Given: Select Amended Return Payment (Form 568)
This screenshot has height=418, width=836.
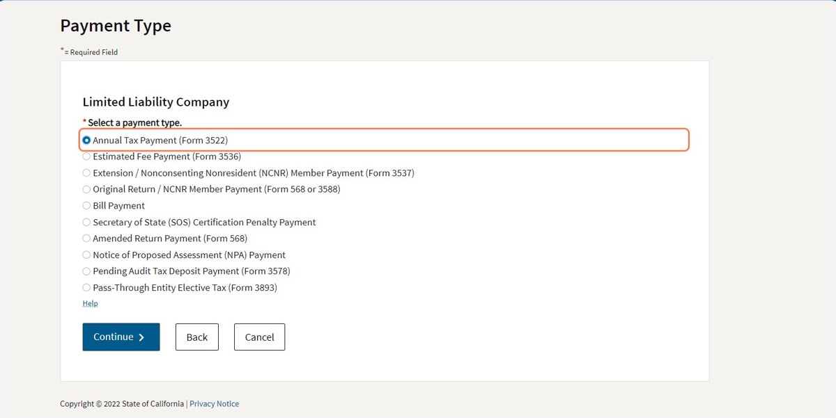Looking at the screenshot, I should pos(86,239).
